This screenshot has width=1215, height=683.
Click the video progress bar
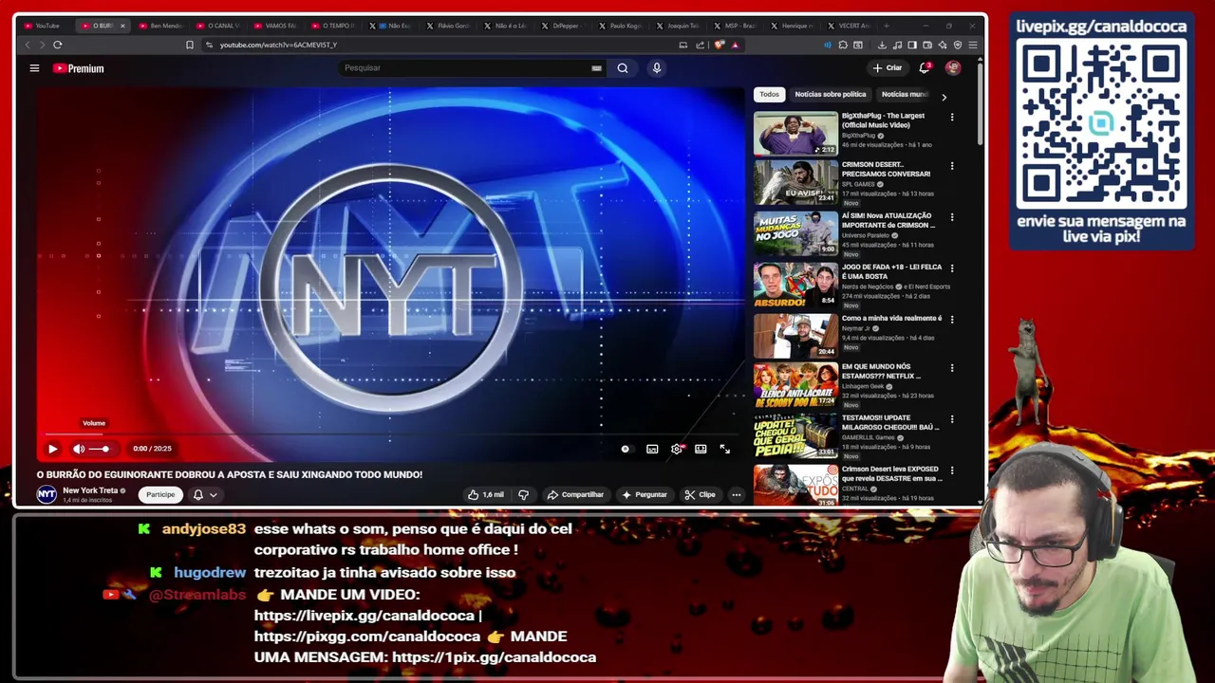[x=389, y=435]
